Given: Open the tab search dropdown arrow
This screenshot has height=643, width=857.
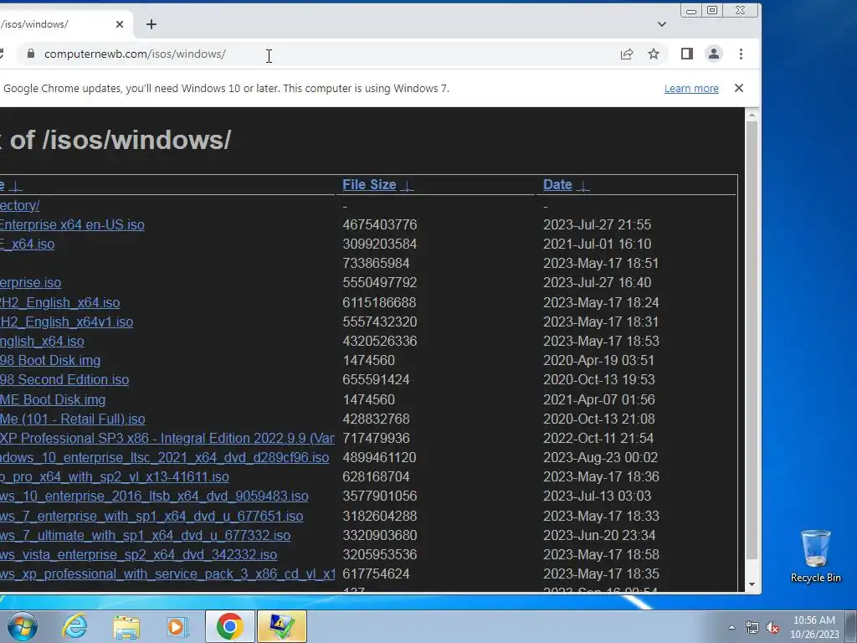Looking at the screenshot, I should click(662, 24).
